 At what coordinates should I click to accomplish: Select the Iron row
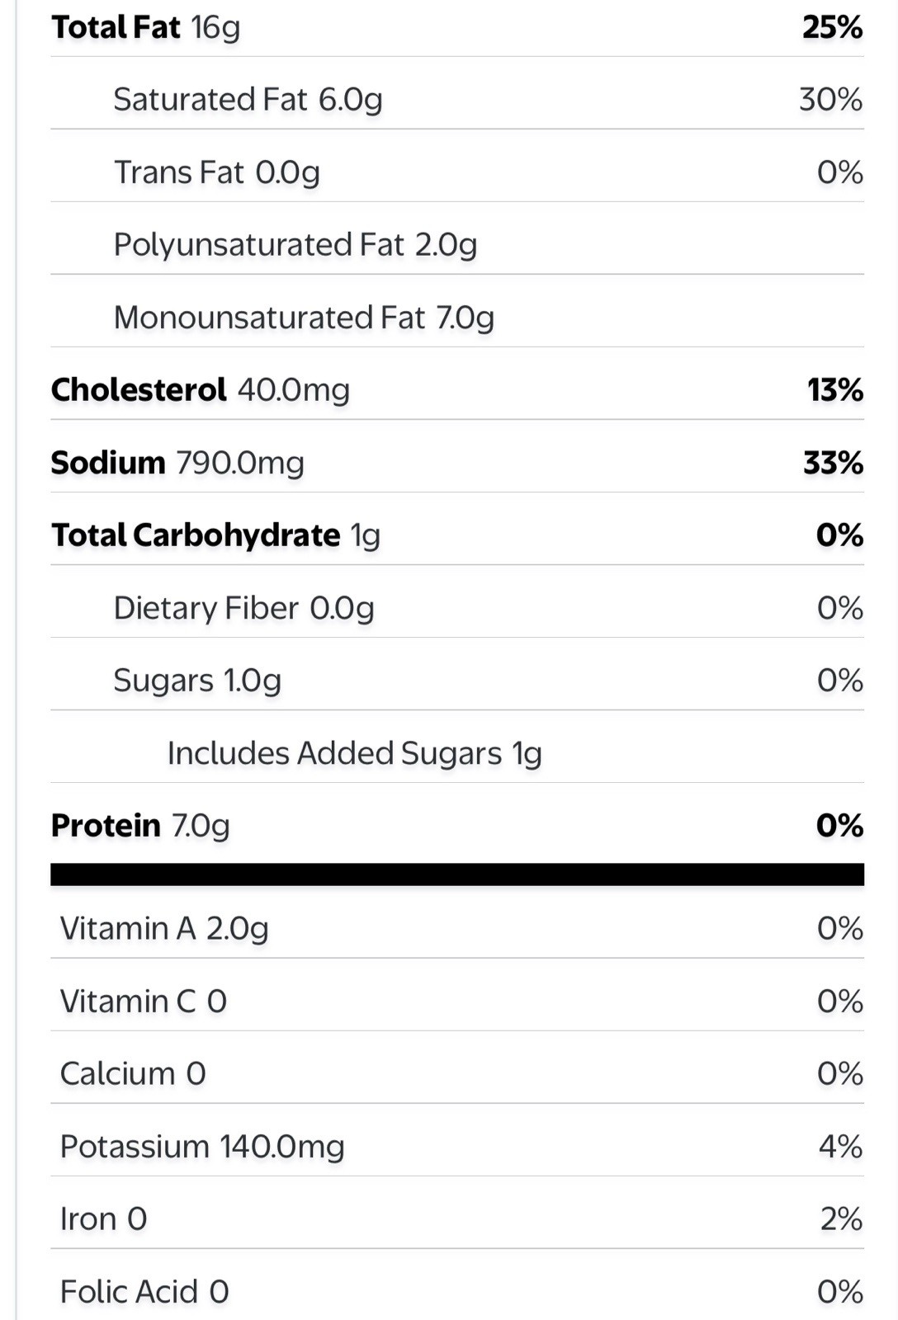pyautogui.click(x=457, y=1219)
